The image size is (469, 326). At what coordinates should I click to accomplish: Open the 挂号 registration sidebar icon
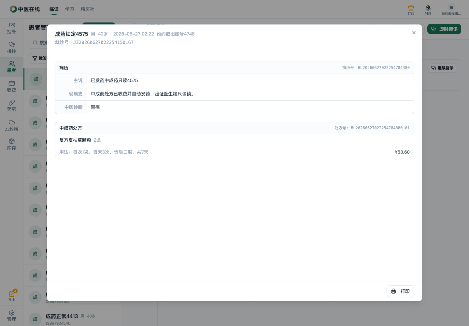coord(11,28)
